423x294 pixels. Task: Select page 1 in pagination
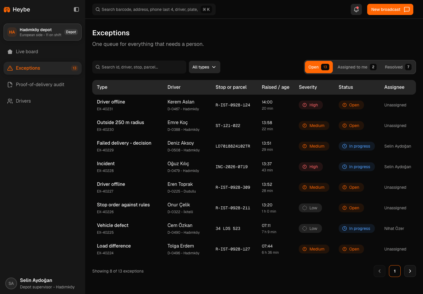[395, 271]
